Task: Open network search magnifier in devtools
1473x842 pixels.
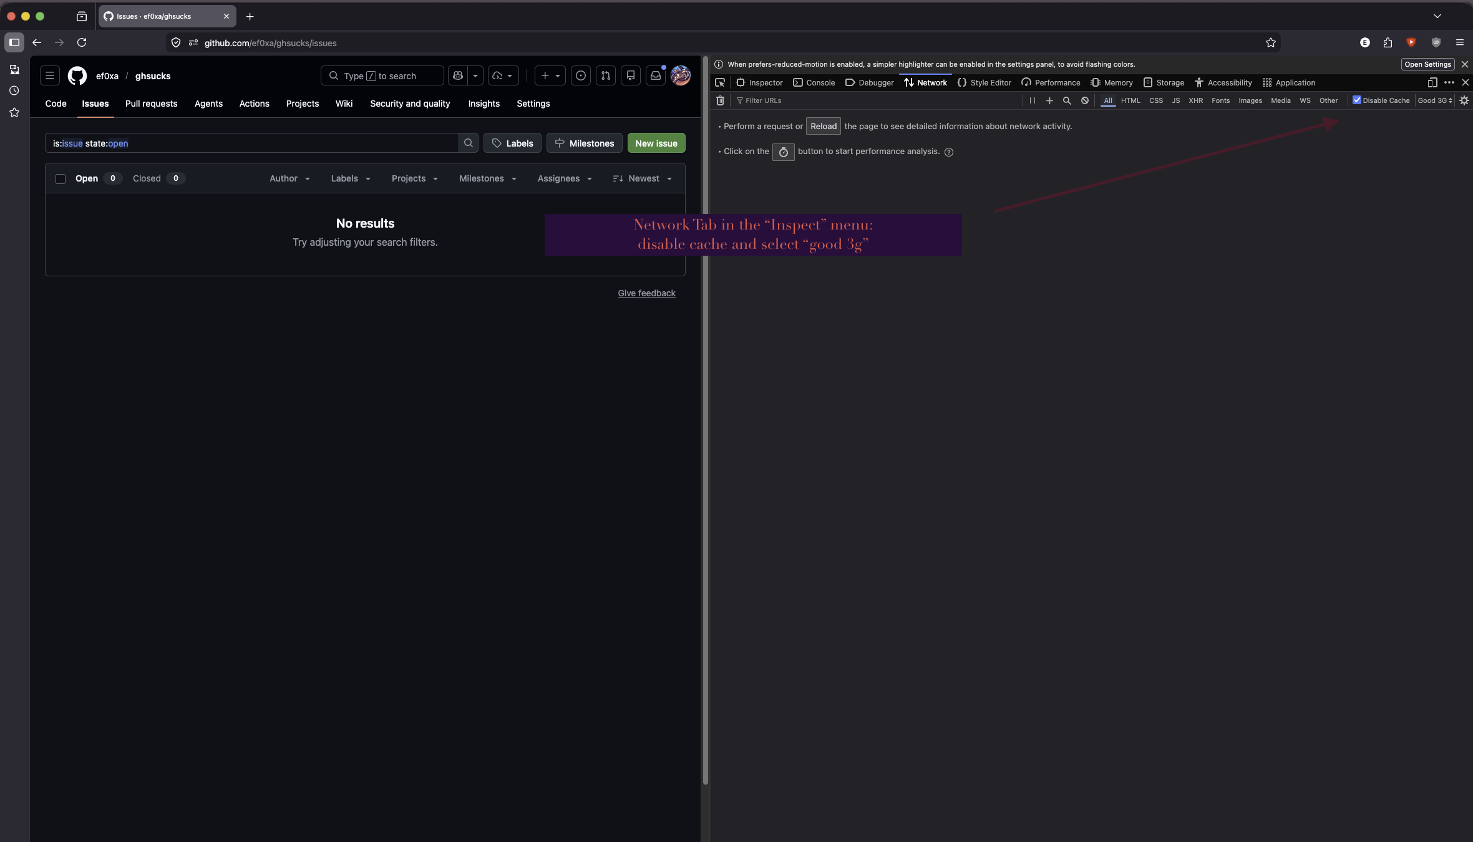Action: tap(1067, 100)
